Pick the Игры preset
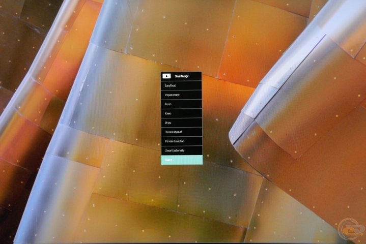The image size is (366, 244). click(x=181, y=123)
